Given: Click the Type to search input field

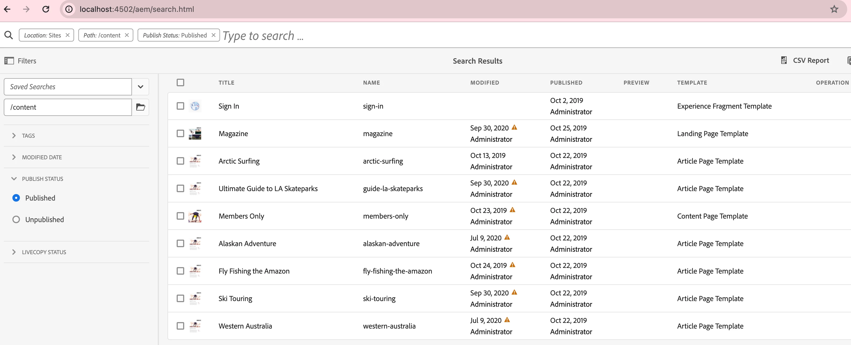Looking at the screenshot, I should click(x=363, y=35).
